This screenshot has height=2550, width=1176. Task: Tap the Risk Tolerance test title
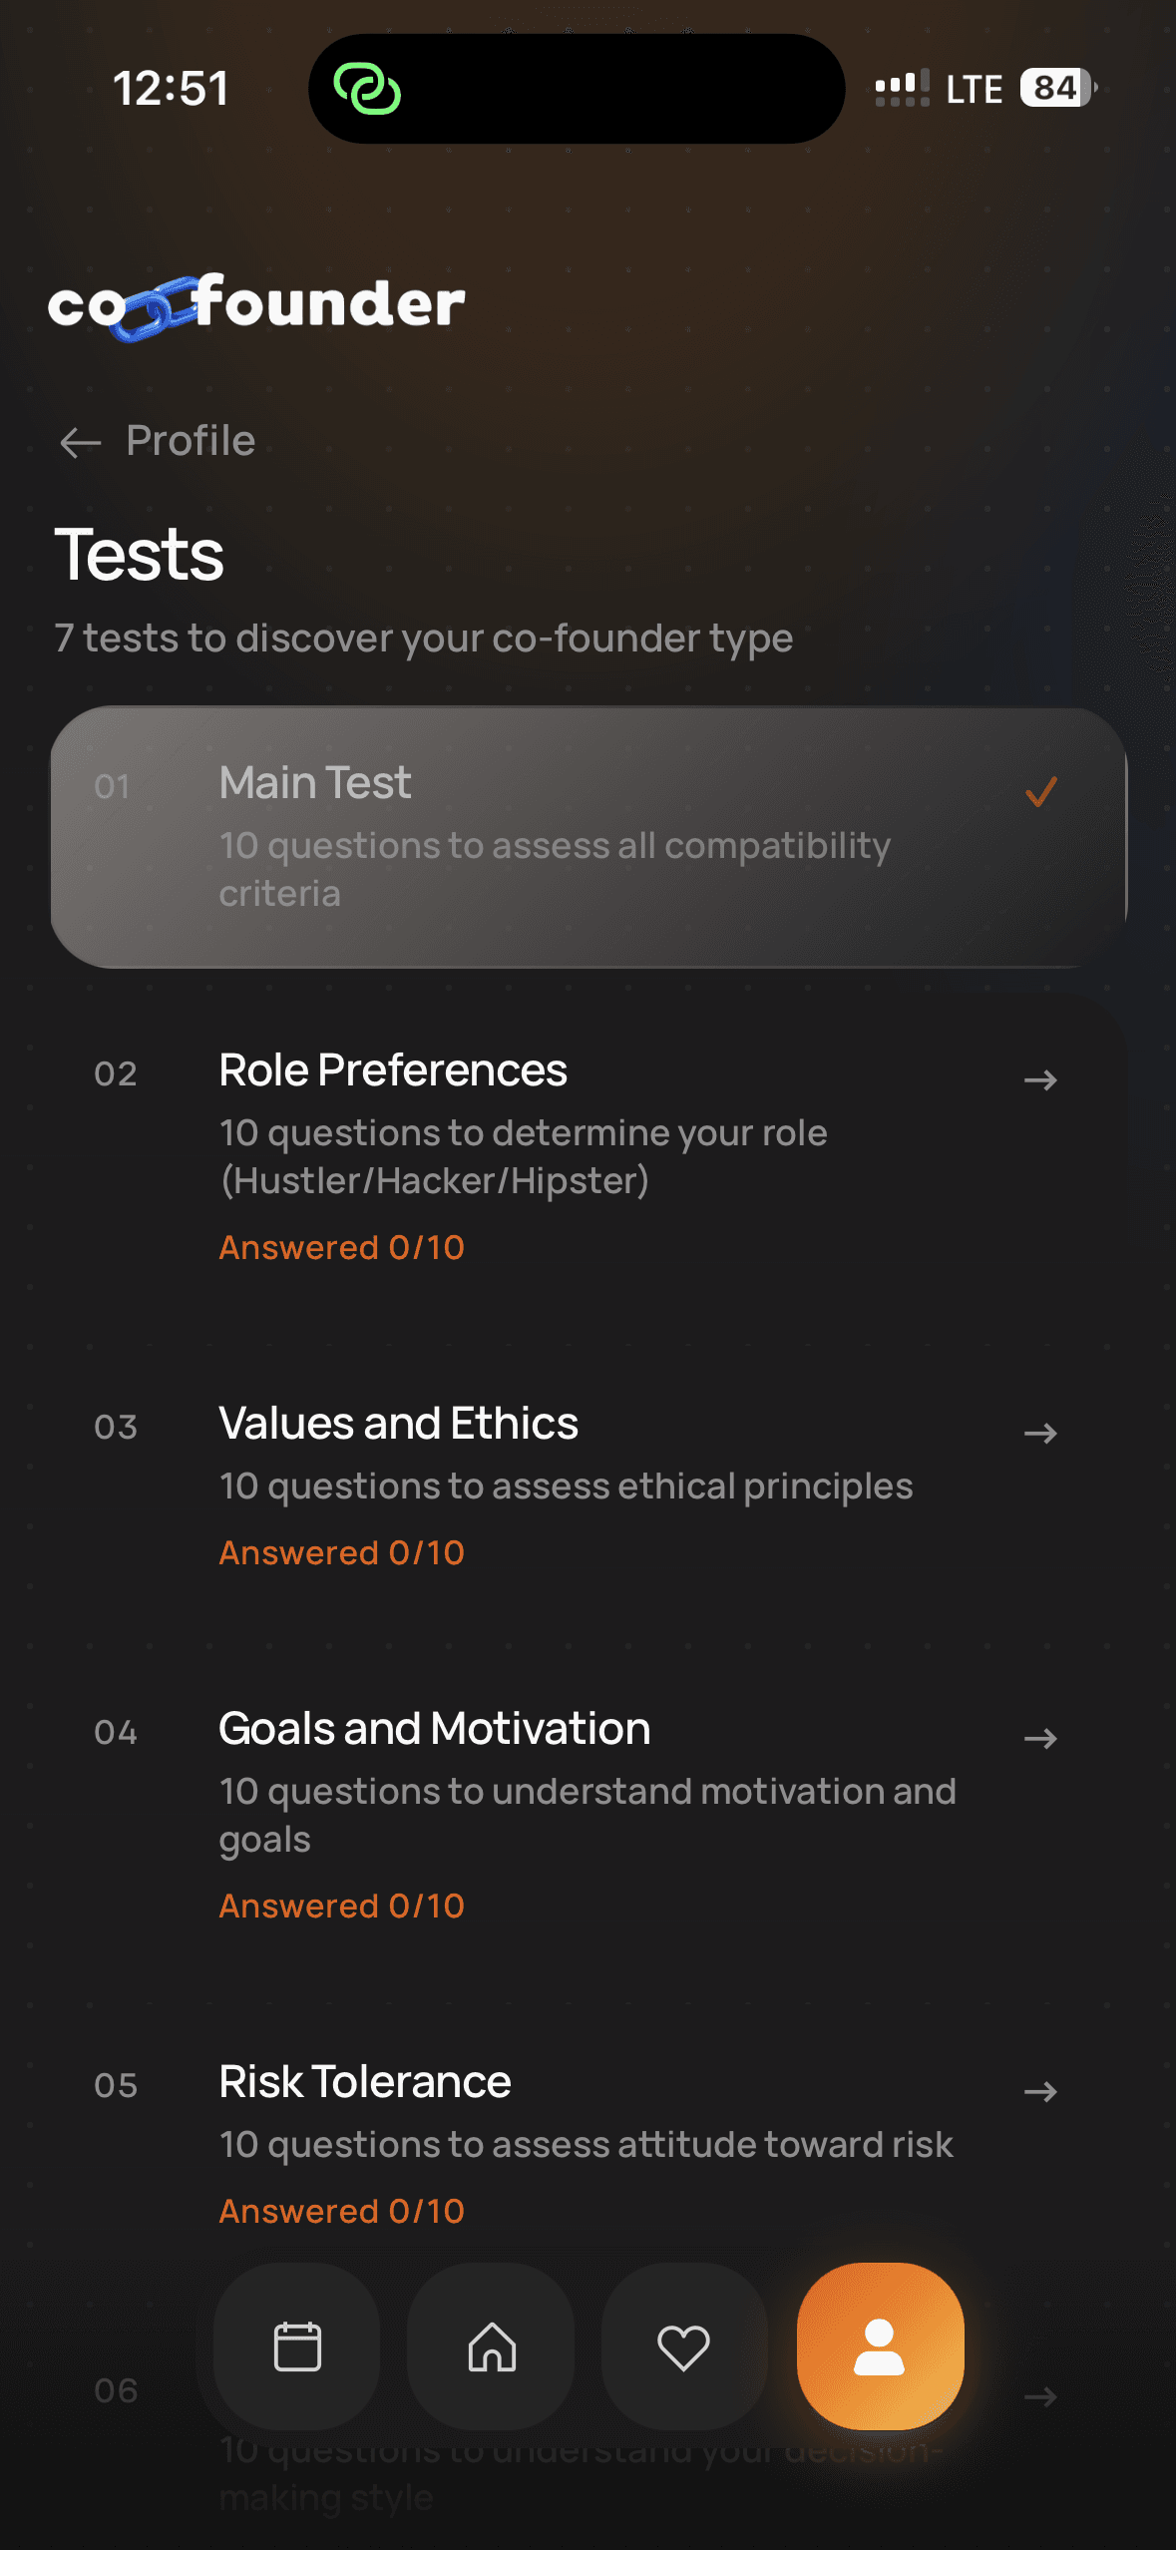click(x=365, y=2082)
